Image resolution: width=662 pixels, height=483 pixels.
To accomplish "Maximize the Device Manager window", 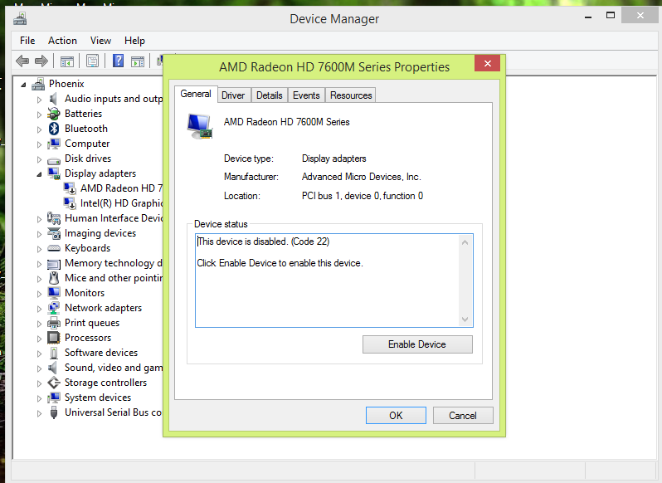I will point(611,16).
